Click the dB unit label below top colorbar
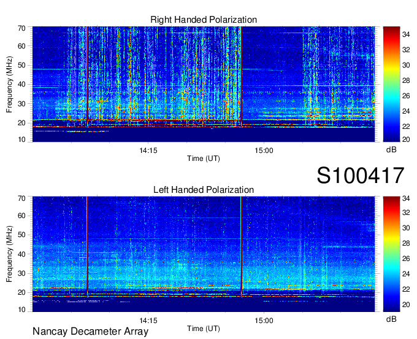This screenshot has width=417, height=339. pyautogui.click(x=391, y=150)
